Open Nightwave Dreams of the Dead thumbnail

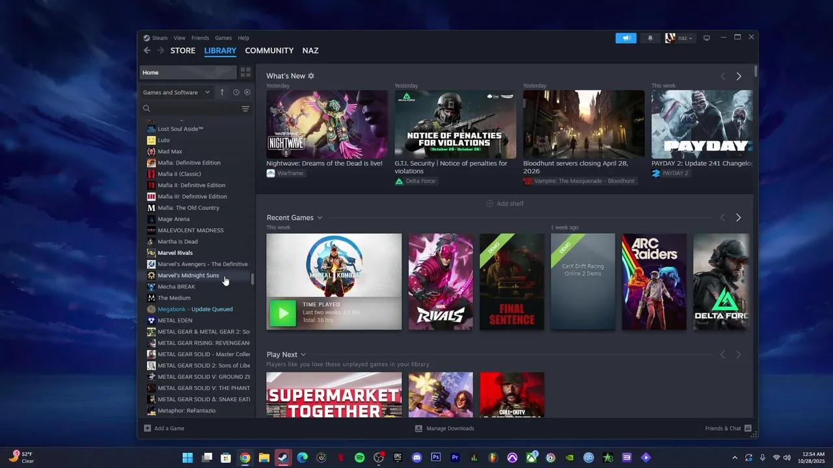pos(327,124)
